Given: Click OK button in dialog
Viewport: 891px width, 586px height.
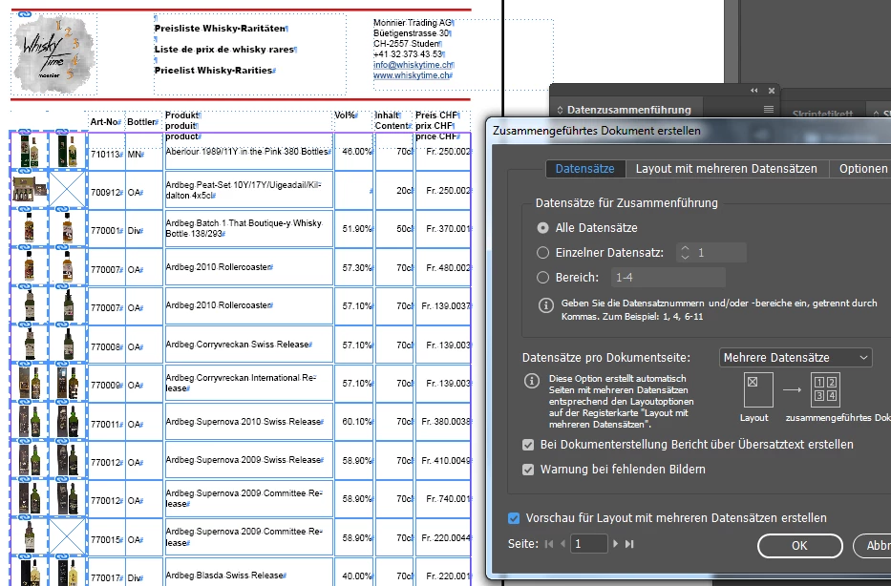Looking at the screenshot, I should 799,546.
